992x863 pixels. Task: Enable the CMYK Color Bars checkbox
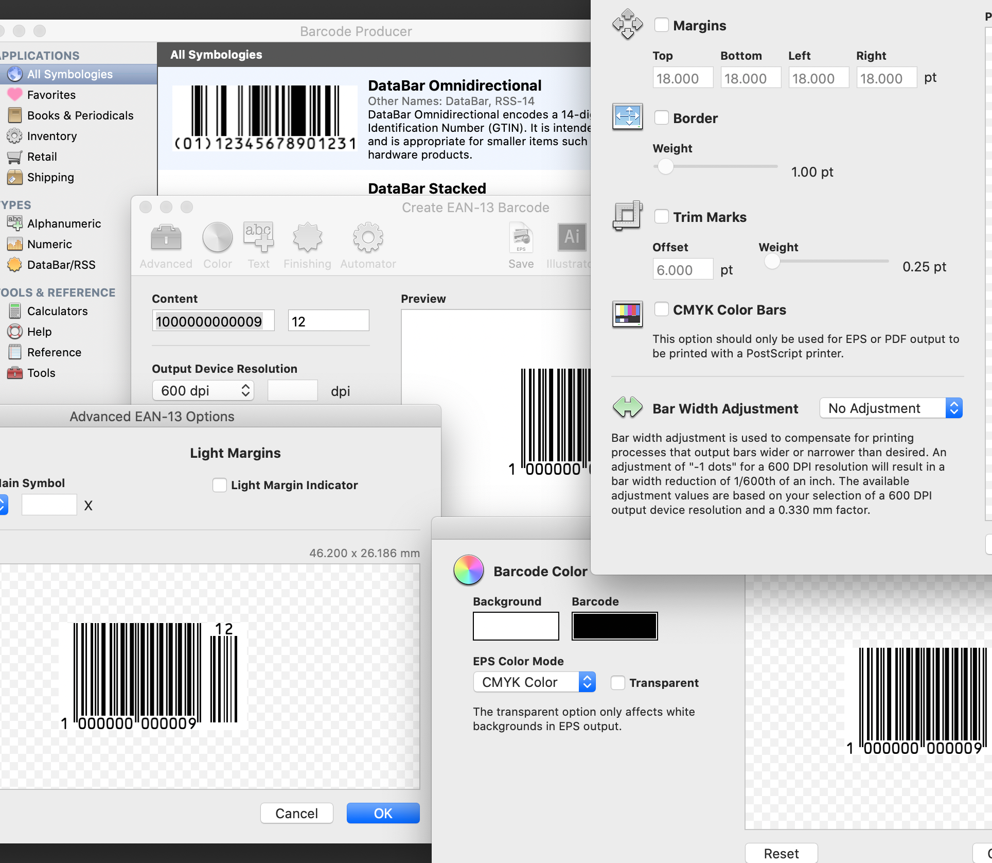662,309
